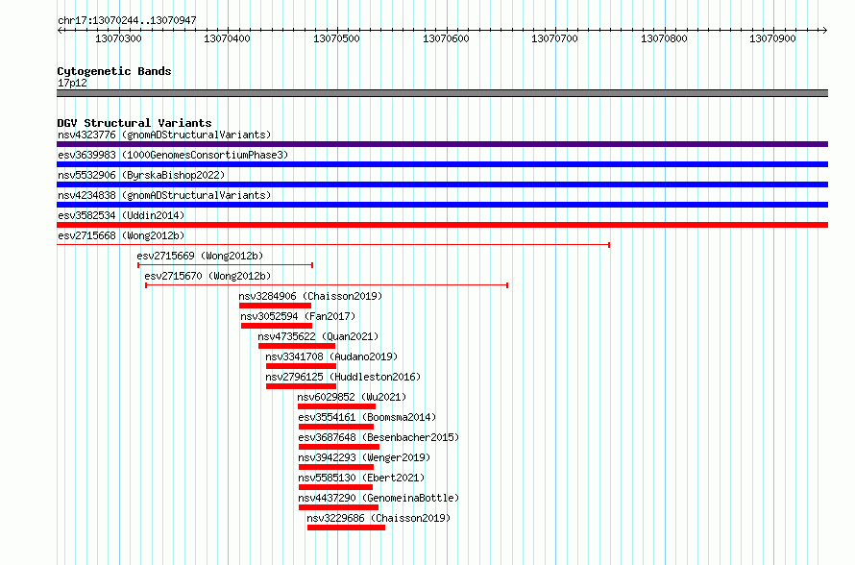
Task: Click the esv2715670 Wong2012b label
Action: (x=208, y=276)
